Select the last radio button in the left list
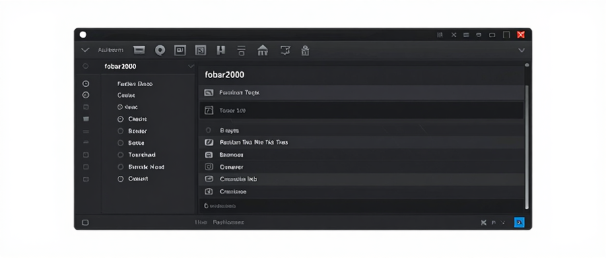Image resolution: width=606 pixels, height=258 pixels. [x=121, y=179]
